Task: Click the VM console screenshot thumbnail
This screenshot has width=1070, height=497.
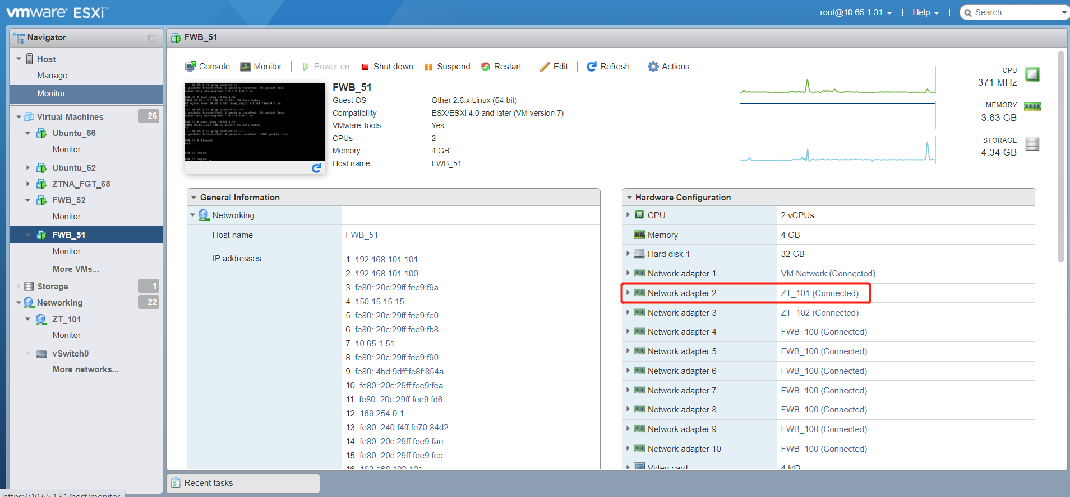Action: point(255,122)
